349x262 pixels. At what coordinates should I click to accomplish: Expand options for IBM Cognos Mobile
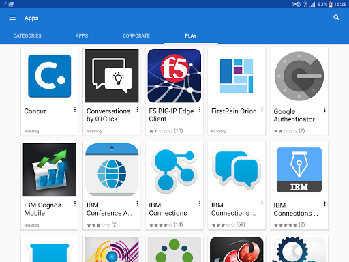point(75,203)
